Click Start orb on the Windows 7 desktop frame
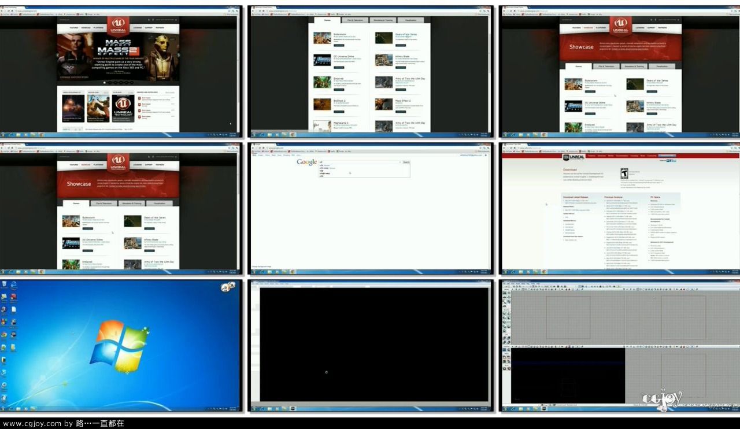The width and height of the screenshot is (740, 429). coord(3,409)
